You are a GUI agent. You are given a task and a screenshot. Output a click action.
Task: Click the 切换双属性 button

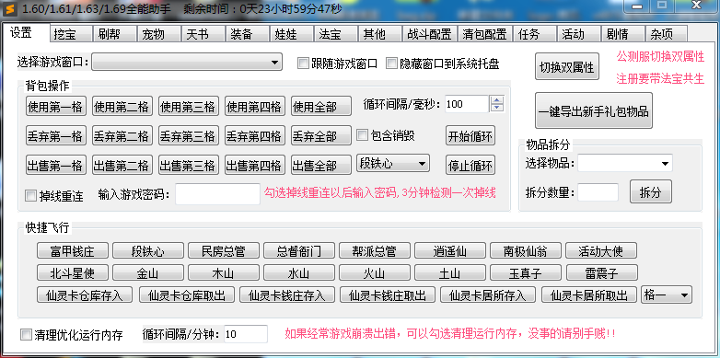(x=567, y=66)
